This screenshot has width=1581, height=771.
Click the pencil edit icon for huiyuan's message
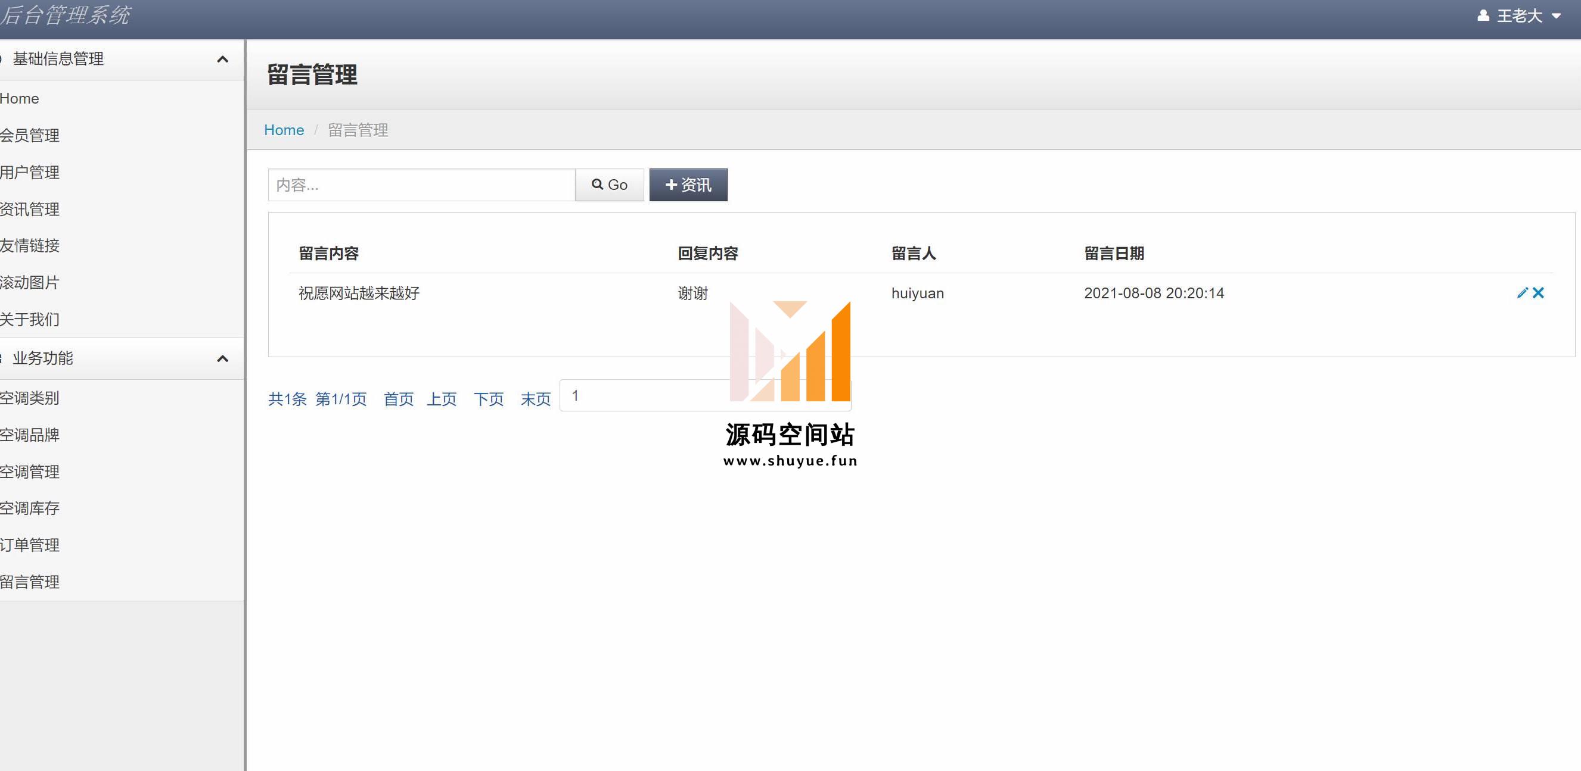click(1522, 292)
